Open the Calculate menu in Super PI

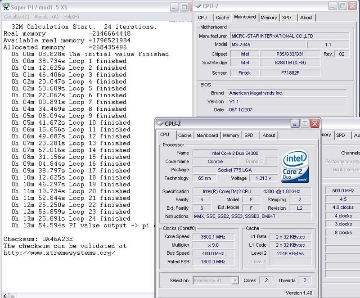[x=16, y=17]
